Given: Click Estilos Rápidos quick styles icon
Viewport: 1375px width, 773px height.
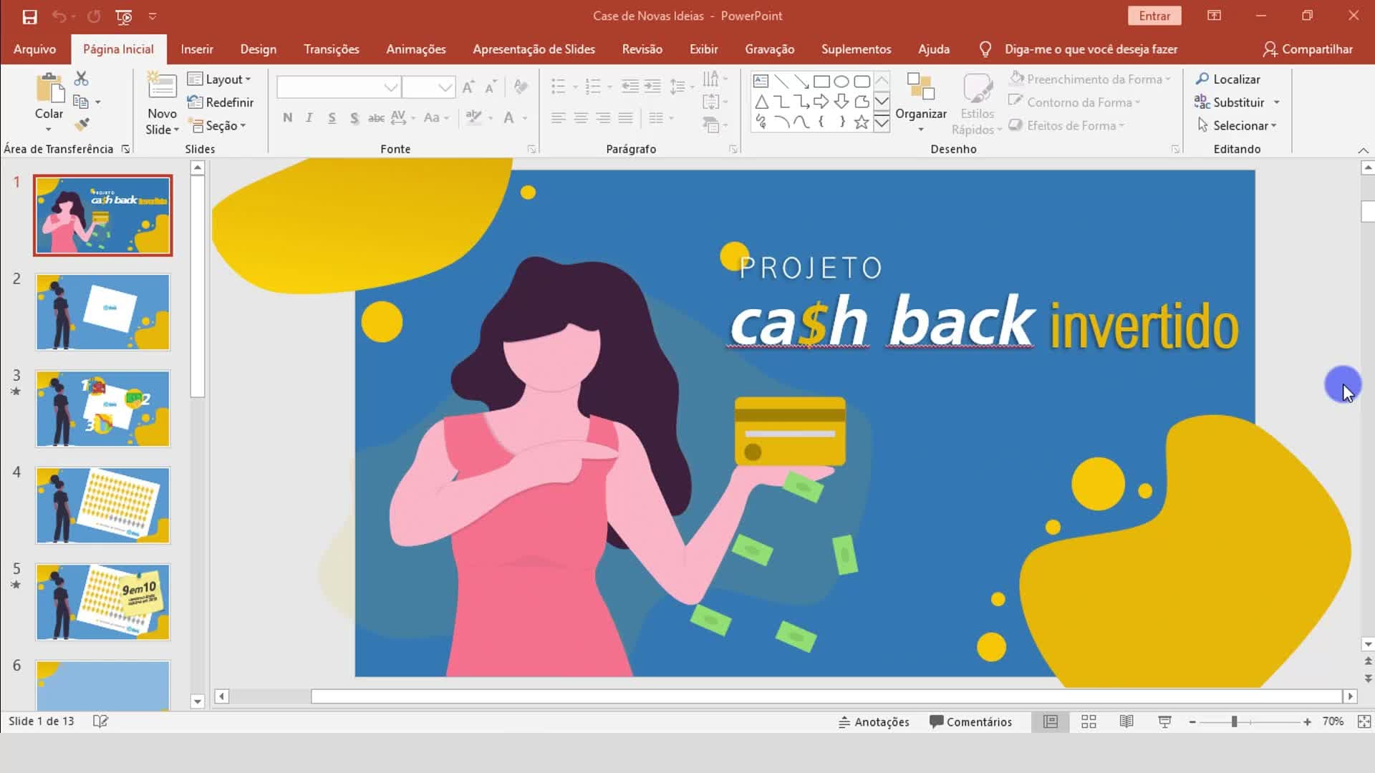Looking at the screenshot, I should click(978, 88).
